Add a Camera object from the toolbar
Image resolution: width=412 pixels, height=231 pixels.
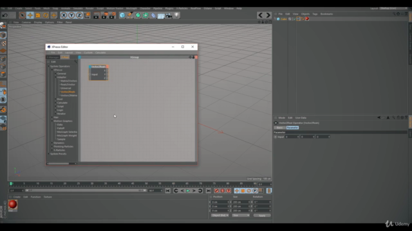(x=169, y=15)
